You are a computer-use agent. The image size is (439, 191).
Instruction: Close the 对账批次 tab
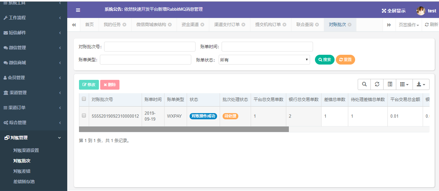pos(350,25)
